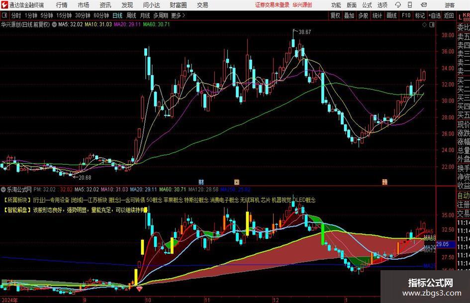Click the red signal marker below October candles
Viewport: 470px width, 303px height.
139,289
